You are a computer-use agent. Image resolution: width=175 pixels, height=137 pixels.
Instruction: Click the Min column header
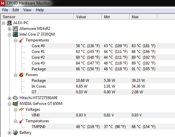(115, 17)
